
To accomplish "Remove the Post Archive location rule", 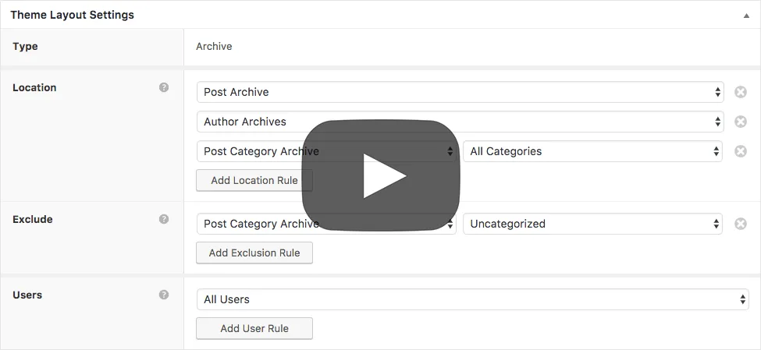I will (740, 92).
